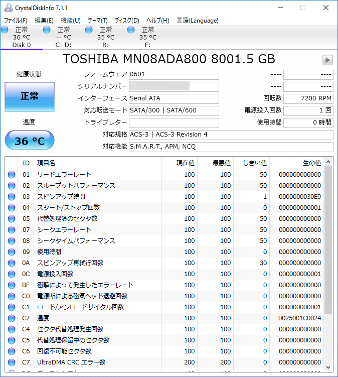The width and height of the screenshot is (338, 377).
Task: Click the vertical scrollbar thumb in attribute list
Action: 328,240
